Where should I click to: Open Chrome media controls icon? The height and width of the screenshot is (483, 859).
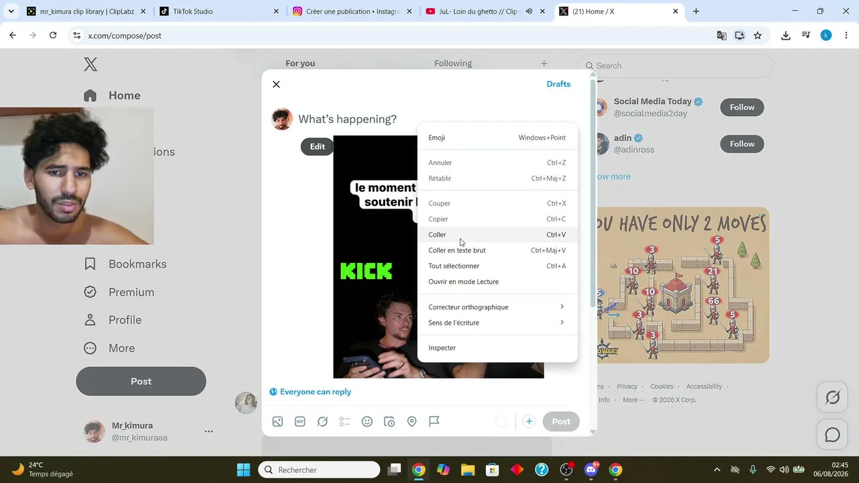806,36
